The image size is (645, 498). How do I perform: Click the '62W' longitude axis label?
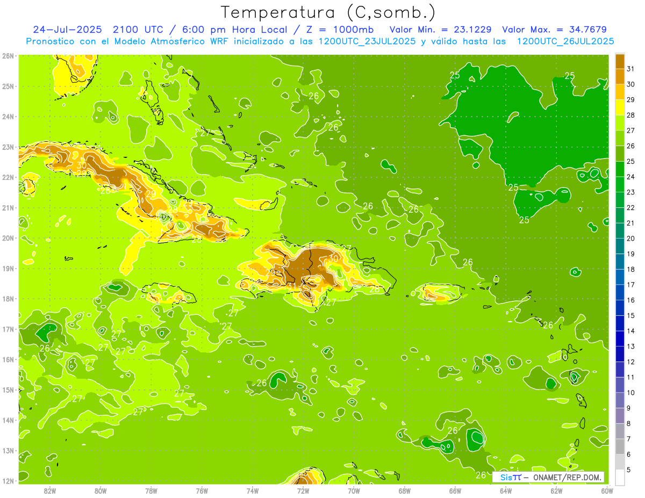[x=557, y=490]
